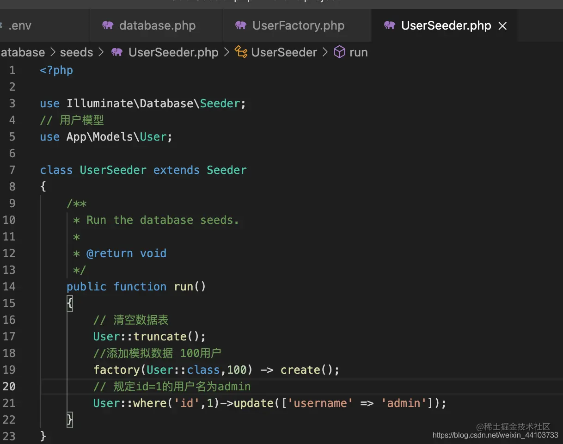This screenshot has width=563, height=444.
Task: Click the method cube icon in breadcrumb
Action: click(340, 52)
